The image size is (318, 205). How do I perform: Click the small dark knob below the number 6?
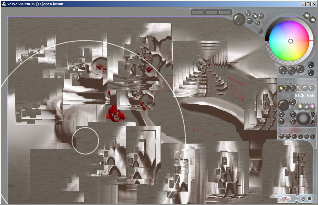pos(312,122)
